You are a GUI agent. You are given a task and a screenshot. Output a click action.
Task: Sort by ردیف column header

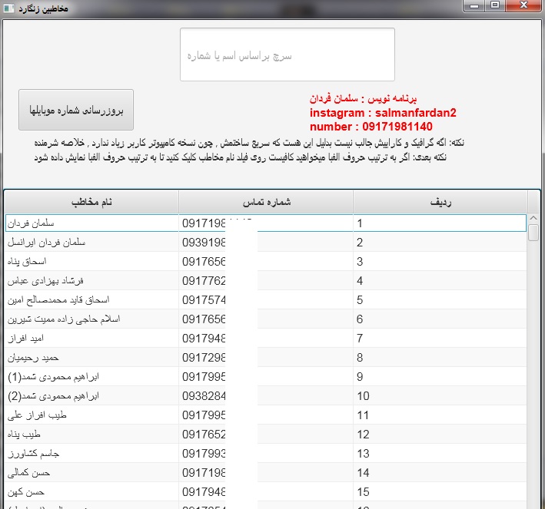pos(440,202)
